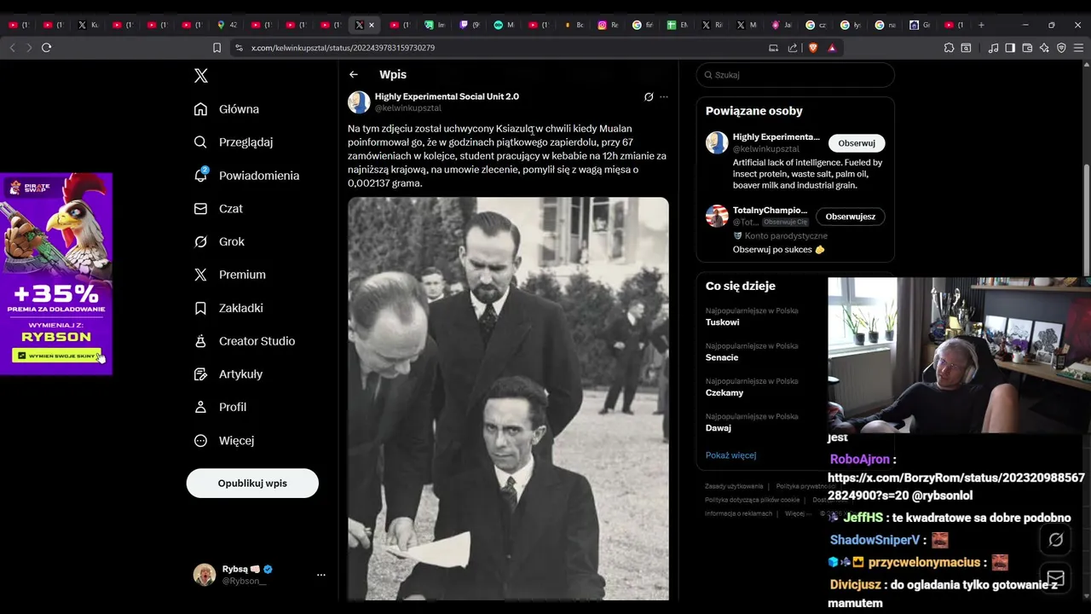Open account menu next to Rybsą

coord(320,575)
